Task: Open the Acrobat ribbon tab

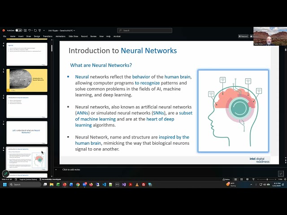Action: [117, 36]
